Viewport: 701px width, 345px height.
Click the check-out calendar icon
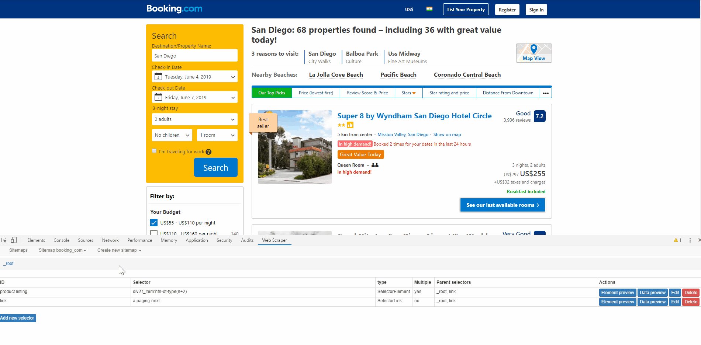coord(158,97)
